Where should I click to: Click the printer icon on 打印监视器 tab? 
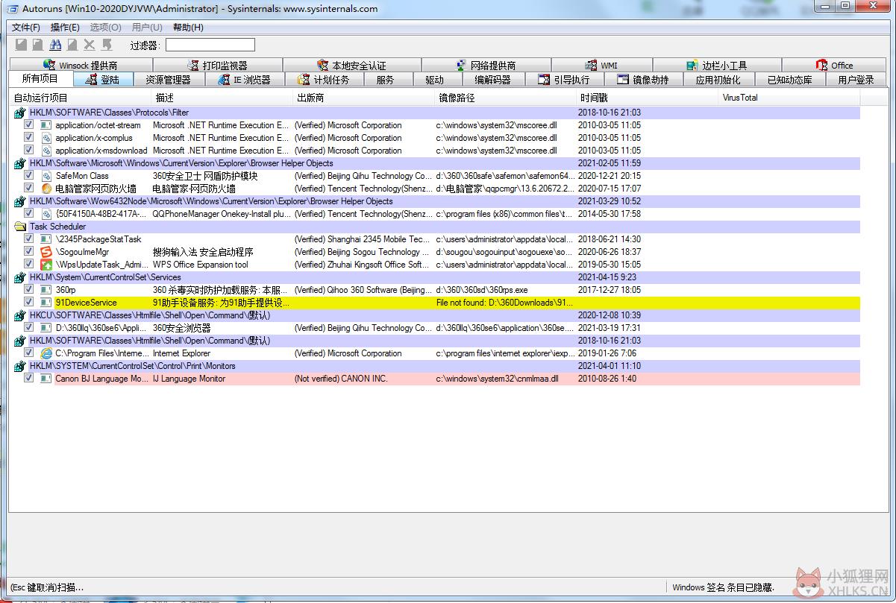click(193, 66)
